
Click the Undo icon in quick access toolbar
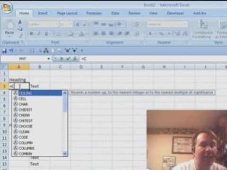pyautogui.click(x=11, y=51)
